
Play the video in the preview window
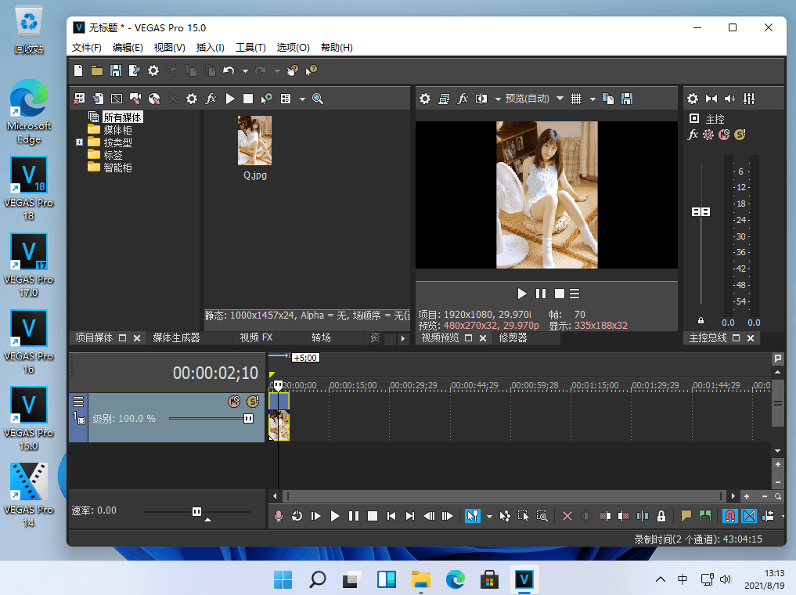(x=522, y=294)
